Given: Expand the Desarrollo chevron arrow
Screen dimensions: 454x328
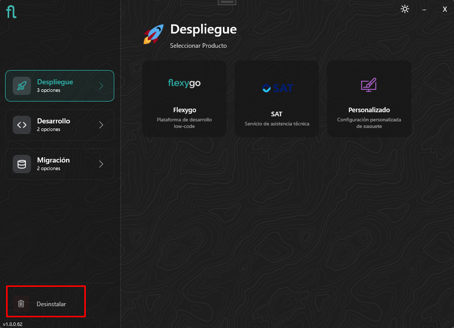Looking at the screenshot, I should (101, 125).
